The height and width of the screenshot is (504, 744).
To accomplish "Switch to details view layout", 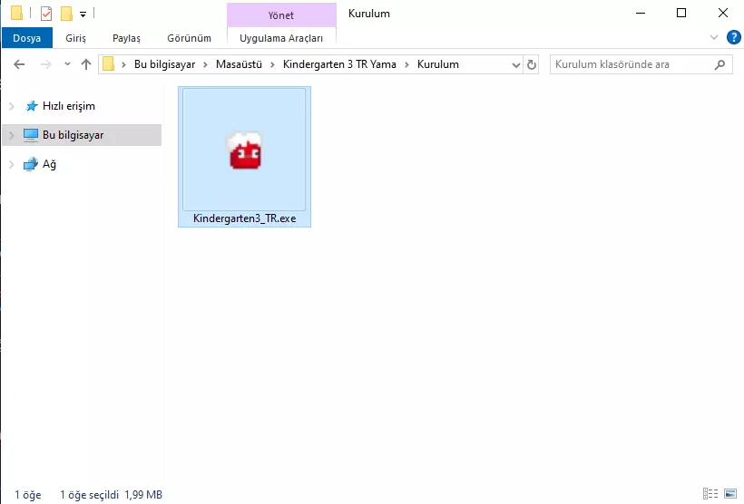I will 710,493.
